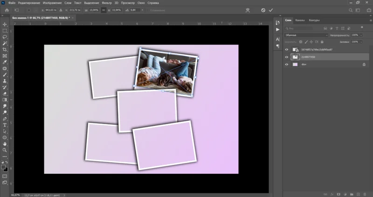
Task: Select the Crop tool
Action: coord(5,49)
